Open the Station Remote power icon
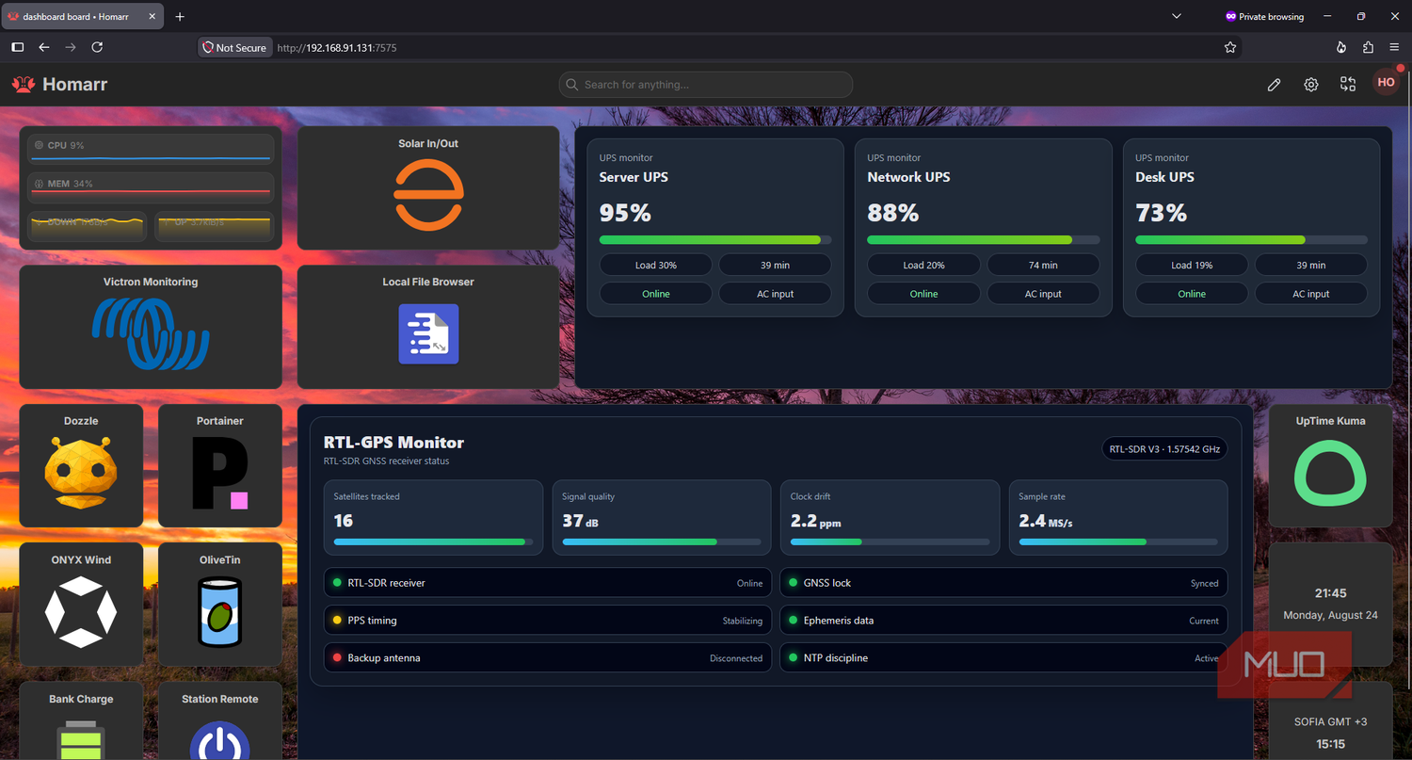This screenshot has width=1412, height=760. (220, 741)
